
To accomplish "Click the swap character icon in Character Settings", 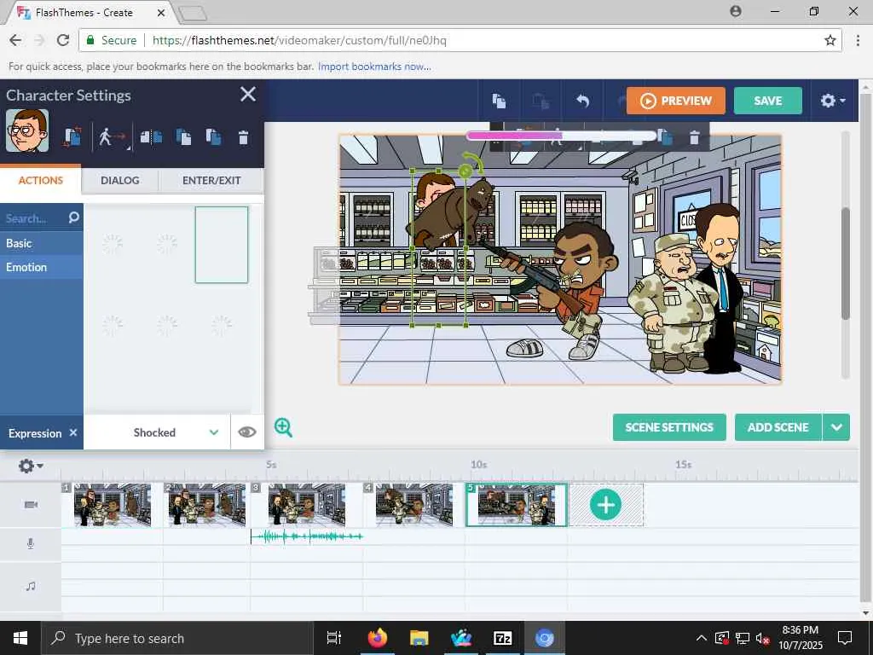I will 73,136.
